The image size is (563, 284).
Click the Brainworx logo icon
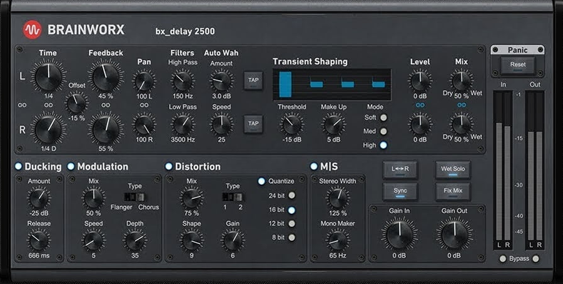(33, 30)
